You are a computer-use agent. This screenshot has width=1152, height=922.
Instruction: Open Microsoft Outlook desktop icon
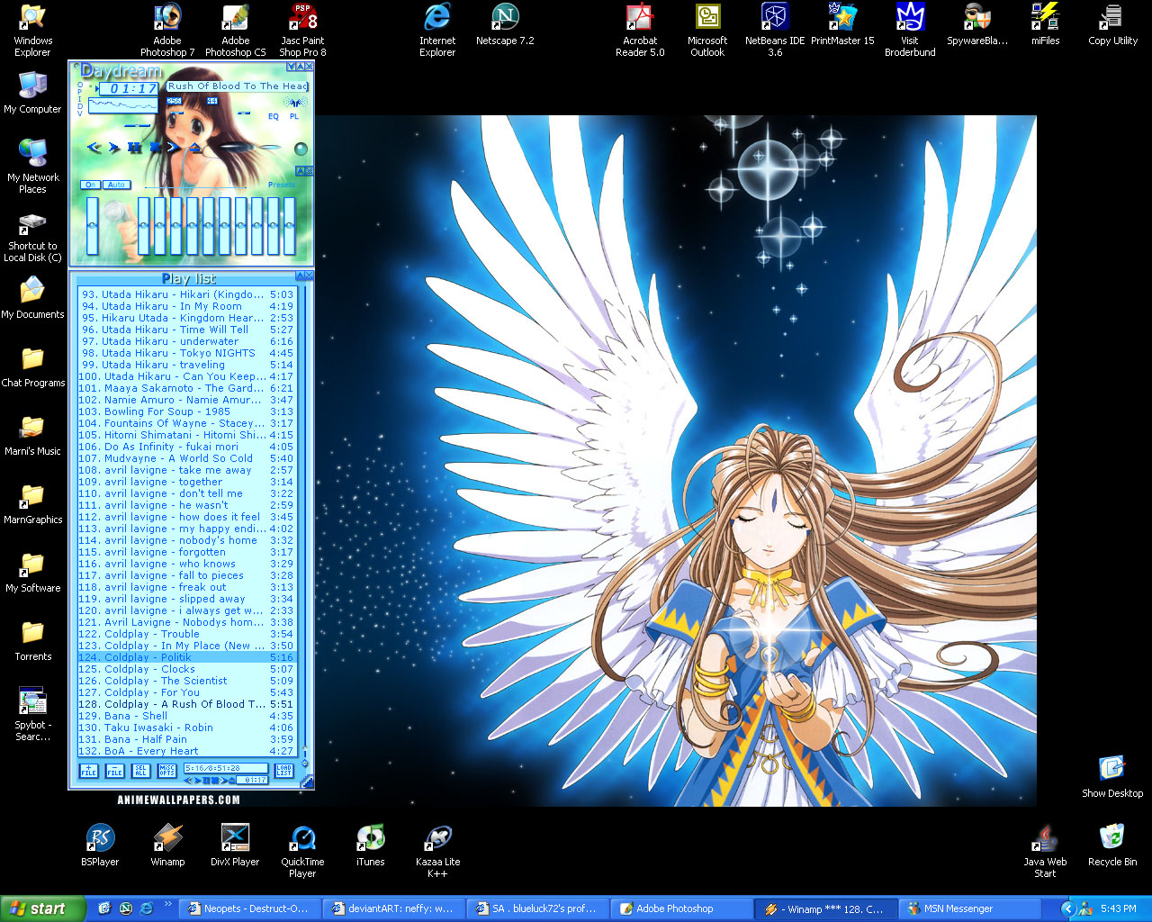pos(707,30)
